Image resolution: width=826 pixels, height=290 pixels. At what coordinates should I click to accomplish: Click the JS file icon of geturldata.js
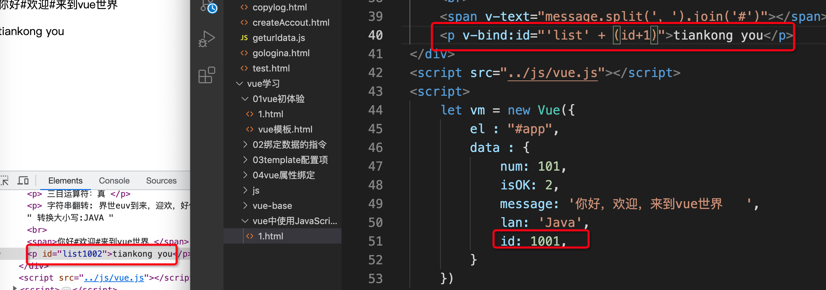point(244,38)
